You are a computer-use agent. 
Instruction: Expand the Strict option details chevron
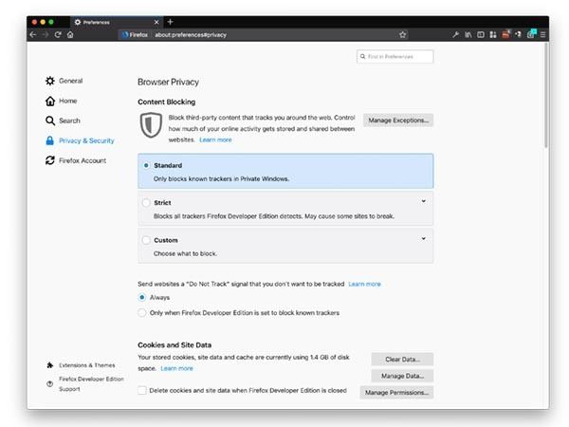click(424, 201)
